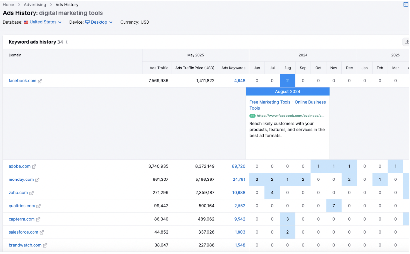Click the info icon beside Keyword ads history
Image resolution: width=410 pixels, height=254 pixels.
click(x=67, y=42)
